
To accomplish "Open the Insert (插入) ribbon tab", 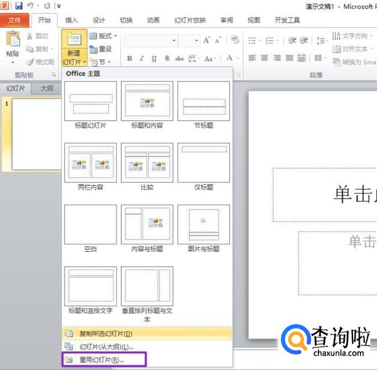I will click(x=71, y=20).
